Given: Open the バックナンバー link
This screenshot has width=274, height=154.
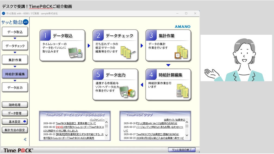Looking at the screenshot, I should tap(97, 120).
